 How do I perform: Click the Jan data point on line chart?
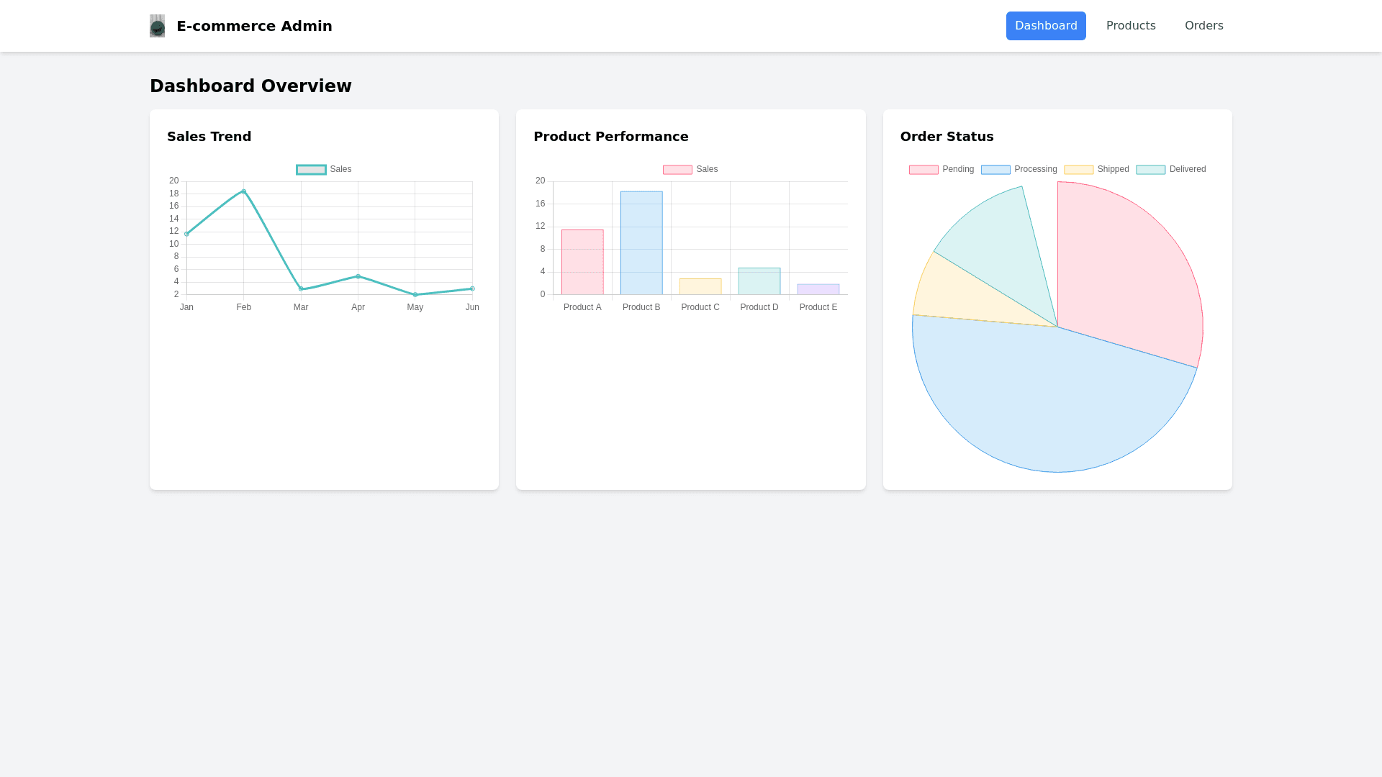[187, 234]
